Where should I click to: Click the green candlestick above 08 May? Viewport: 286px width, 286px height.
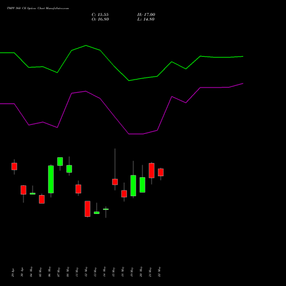69,169
